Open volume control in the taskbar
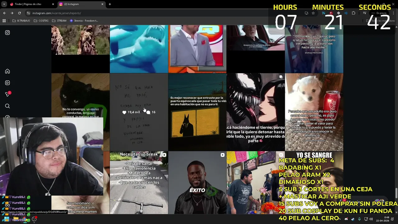Image resolution: width=398 pixels, height=224 pixels. pyautogui.click(x=371, y=219)
